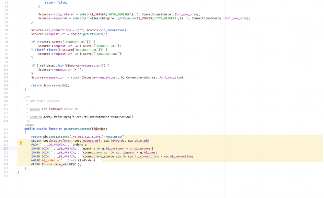The width and height of the screenshot is (324, 198).
Task: Click line number 105 in the gutter
Action: [x=6, y=85]
